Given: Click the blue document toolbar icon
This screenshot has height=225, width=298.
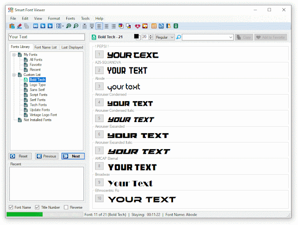Looking at the screenshot, I should (161, 26).
